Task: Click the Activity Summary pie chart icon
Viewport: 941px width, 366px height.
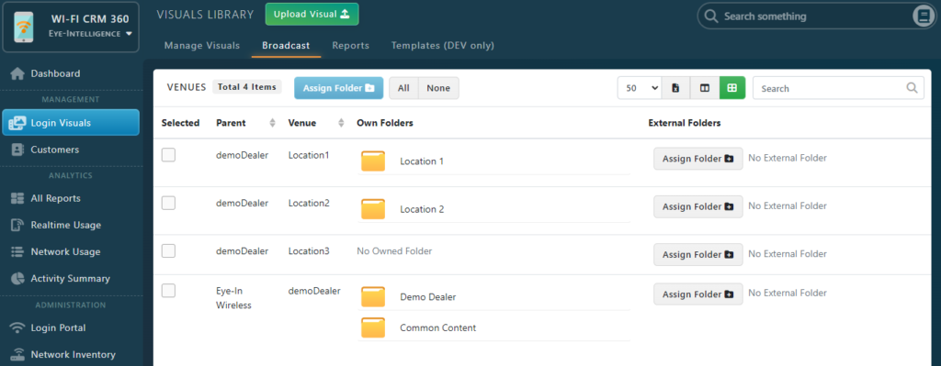Action: tap(17, 279)
